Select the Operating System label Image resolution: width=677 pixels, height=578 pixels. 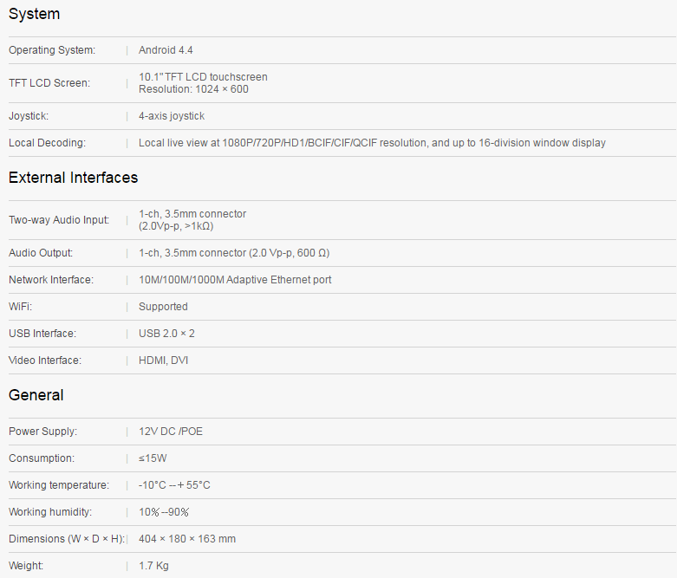[x=52, y=50]
